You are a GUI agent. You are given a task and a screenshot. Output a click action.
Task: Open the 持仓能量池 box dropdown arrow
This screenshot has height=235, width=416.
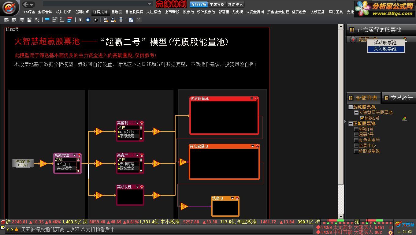tap(253, 146)
